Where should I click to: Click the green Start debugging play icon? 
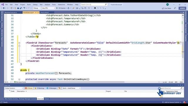pyautogui.click(x=57, y=8)
